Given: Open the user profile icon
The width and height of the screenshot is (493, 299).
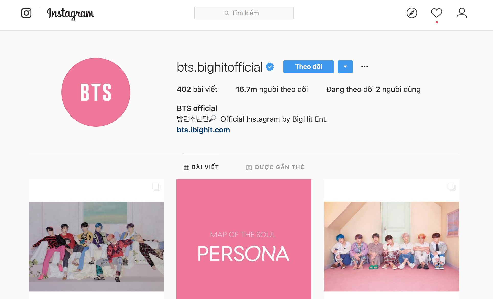Looking at the screenshot, I should point(462,13).
